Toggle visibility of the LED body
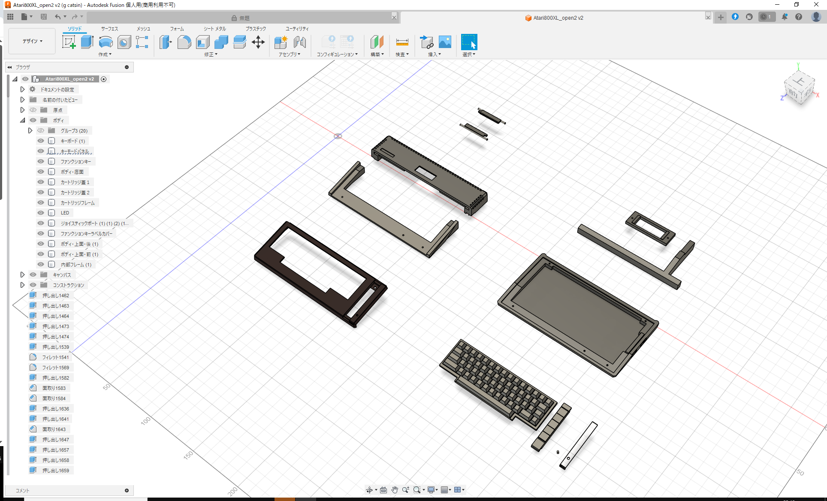 (x=40, y=212)
